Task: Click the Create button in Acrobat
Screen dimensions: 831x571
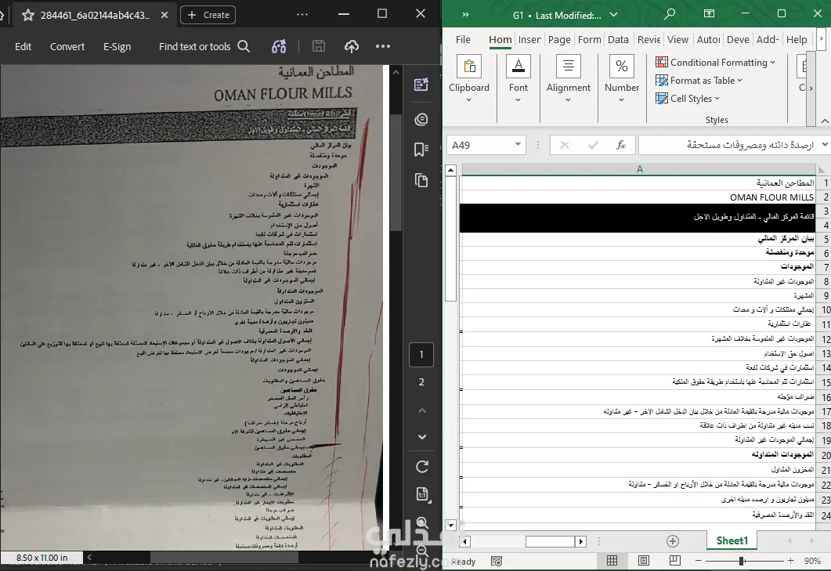Action: (208, 15)
